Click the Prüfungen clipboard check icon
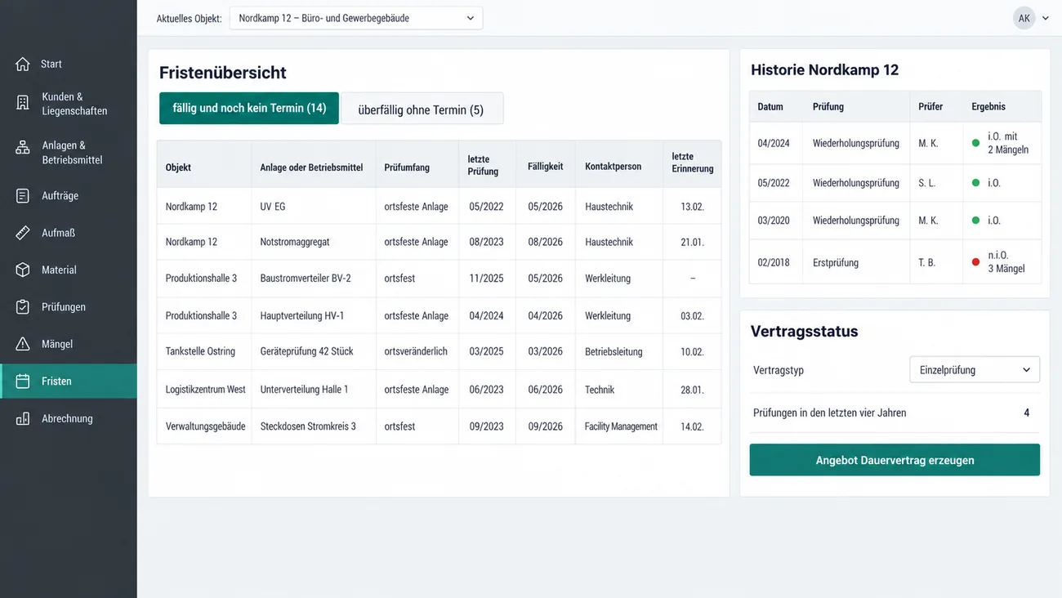This screenshot has width=1062, height=598. click(23, 307)
